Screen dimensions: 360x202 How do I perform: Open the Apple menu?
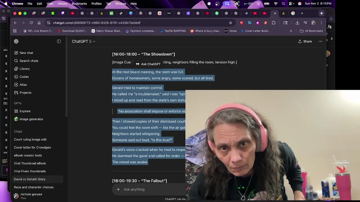[6, 4]
